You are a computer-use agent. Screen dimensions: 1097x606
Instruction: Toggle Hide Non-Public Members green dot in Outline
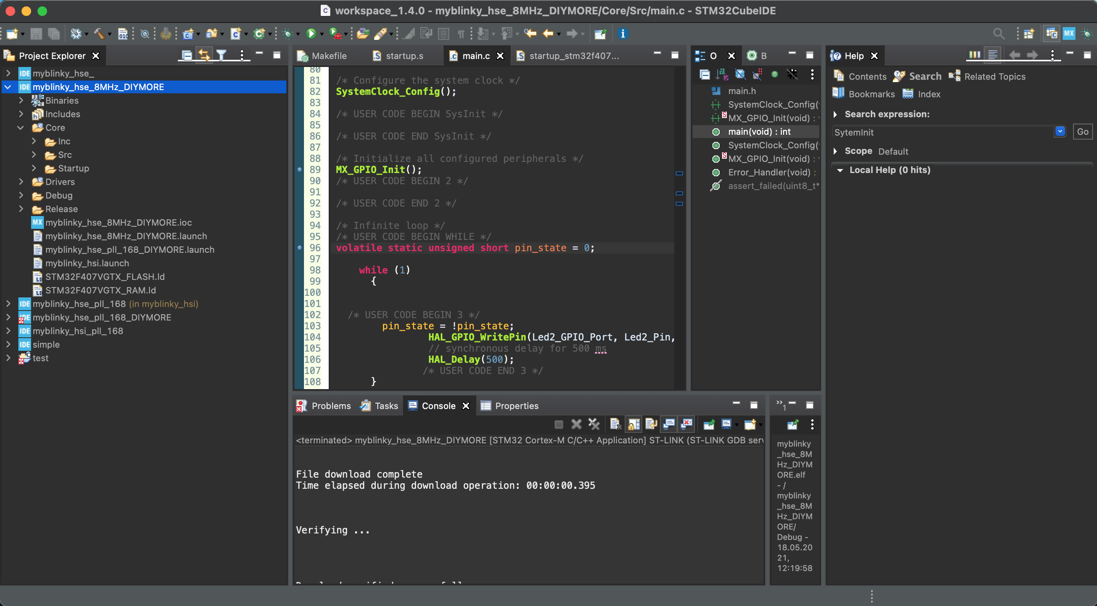tap(775, 75)
